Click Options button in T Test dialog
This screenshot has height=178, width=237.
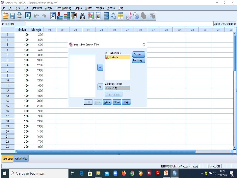tap(138, 54)
